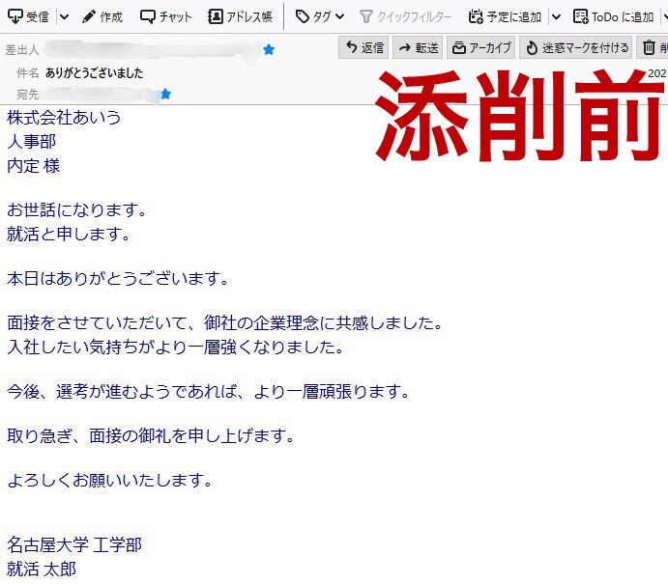Click the line よろしくお願いいたします。
Viewport: 668px width, 584px height.
pyautogui.click(x=110, y=480)
